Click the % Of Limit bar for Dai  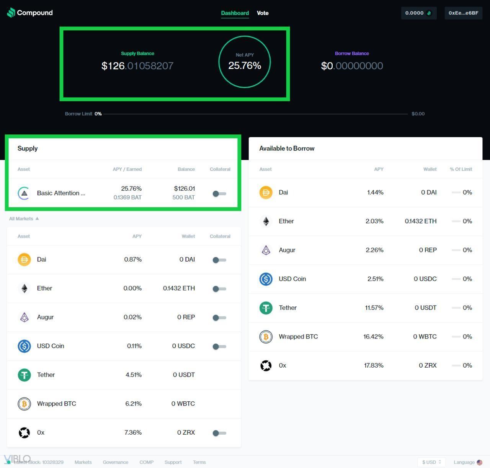(456, 192)
